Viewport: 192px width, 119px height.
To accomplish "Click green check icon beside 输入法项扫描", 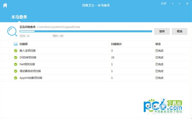I will 16,51.
